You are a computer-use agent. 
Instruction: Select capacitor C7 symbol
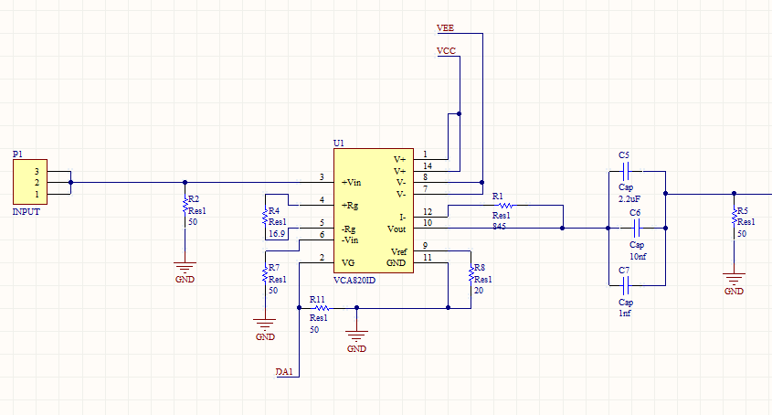tap(625, 285)
